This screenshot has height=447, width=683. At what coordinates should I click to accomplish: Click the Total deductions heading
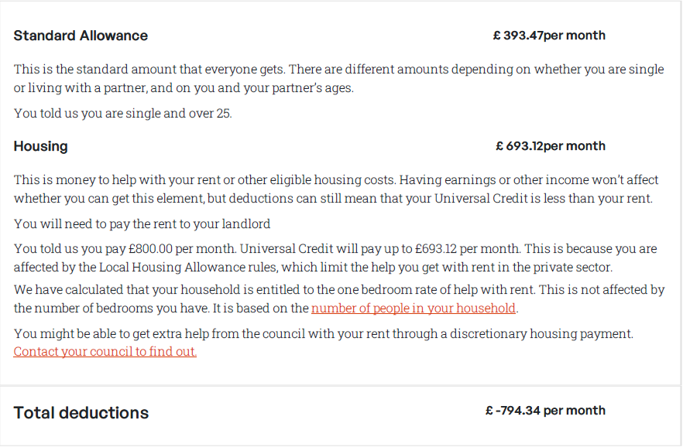tap(81, 412)
